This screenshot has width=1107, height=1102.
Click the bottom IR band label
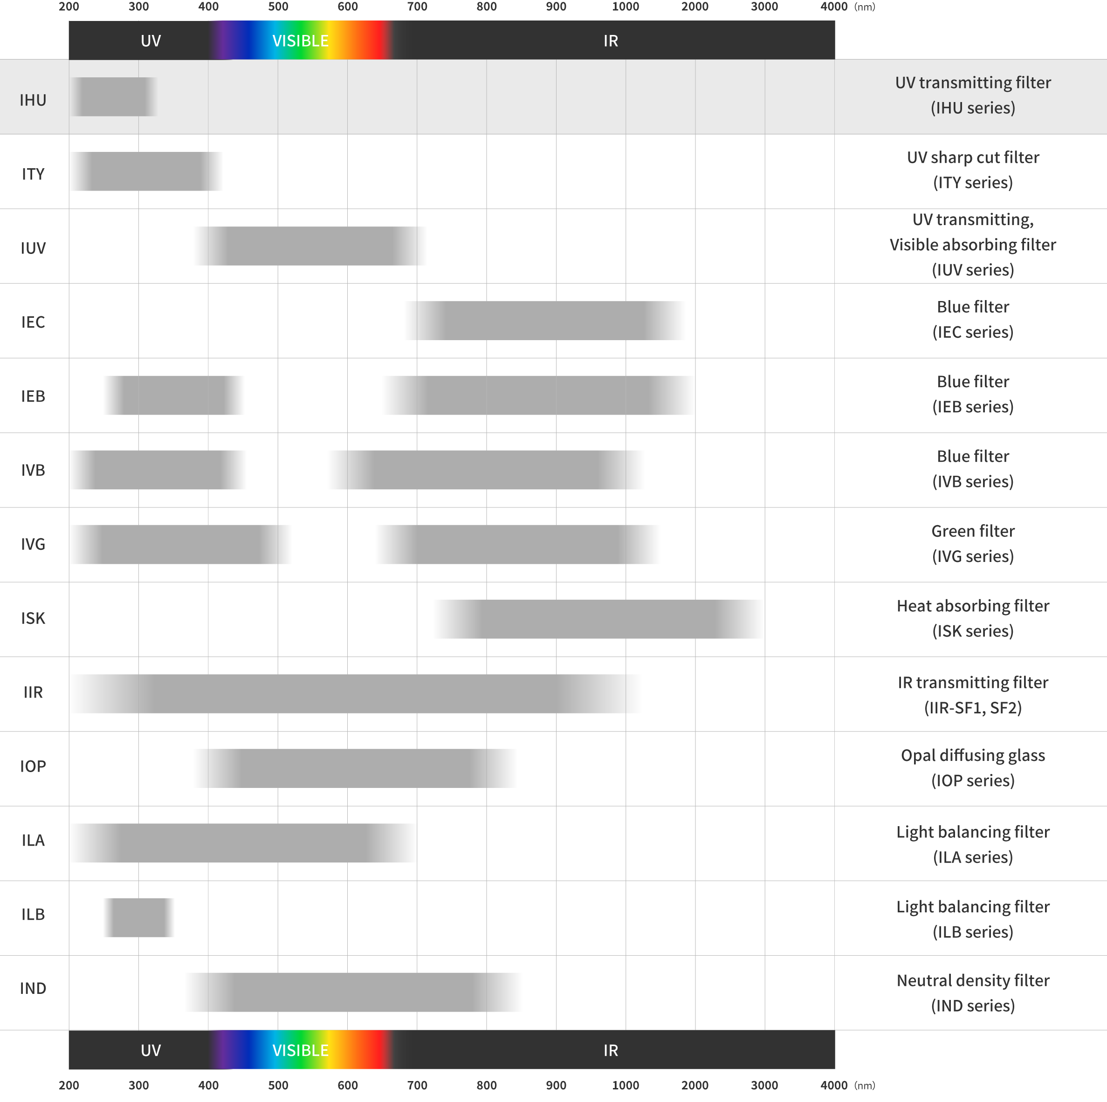[x=611, y=1051]
